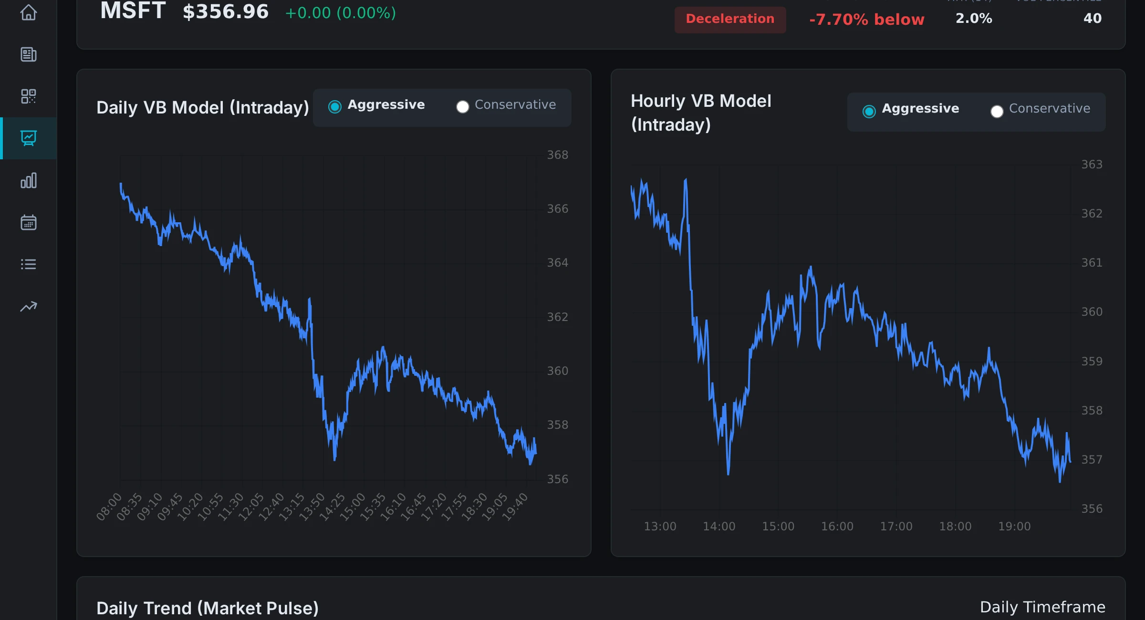Viewport: 1145px width, 620px height.
Task: Click the +0.00 (0.00%) change value
Action: point(341,13)
